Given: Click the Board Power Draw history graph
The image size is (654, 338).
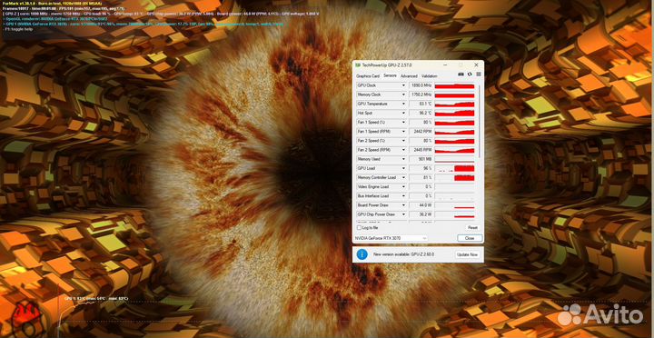Looking at the screenshot, I should (454, 205).
